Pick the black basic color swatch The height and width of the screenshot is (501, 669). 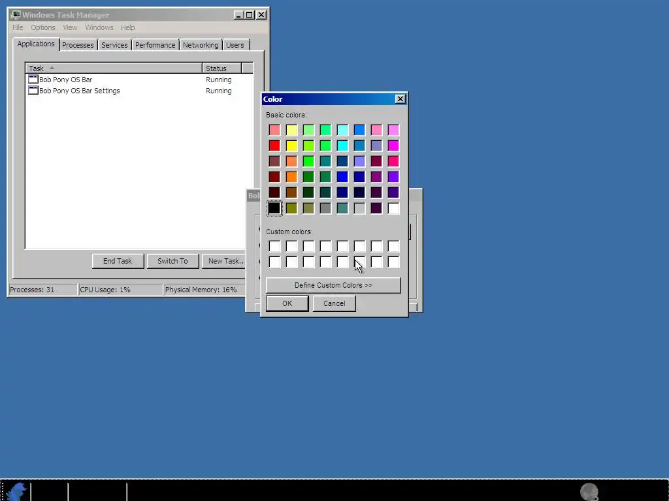coord(274,208)
